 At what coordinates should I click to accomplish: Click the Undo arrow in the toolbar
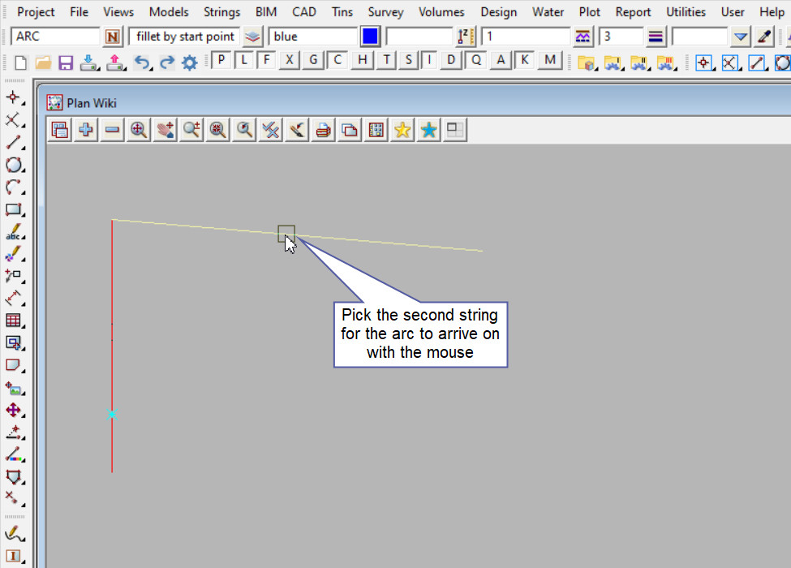tap(142, 62)
